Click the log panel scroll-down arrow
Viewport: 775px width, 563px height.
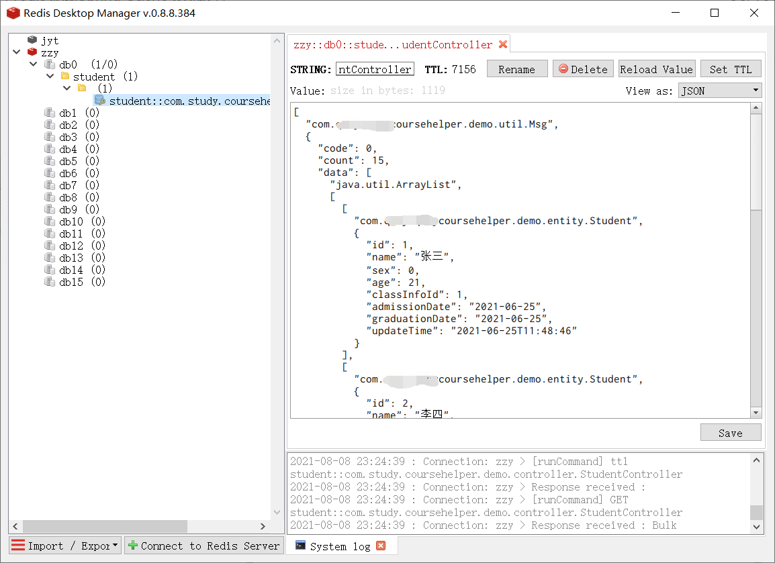coord(756,527)
